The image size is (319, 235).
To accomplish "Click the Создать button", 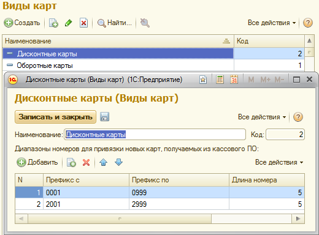I will click(x=22, y=23).
